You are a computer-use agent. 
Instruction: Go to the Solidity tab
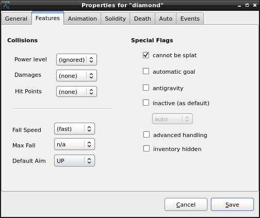[x=116, y=19]
